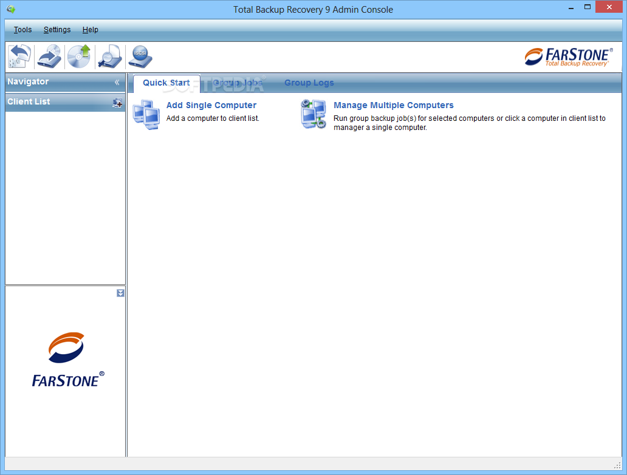Click the add client icon in Client List
Image resolution: width=627 pixels, height=475 pixels.
point(117,103)
